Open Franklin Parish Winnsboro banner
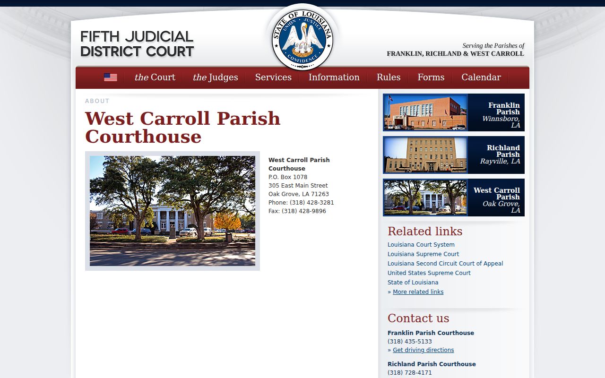Image resolution: width=605 pixels, height=378 pixels. point(454,112)
